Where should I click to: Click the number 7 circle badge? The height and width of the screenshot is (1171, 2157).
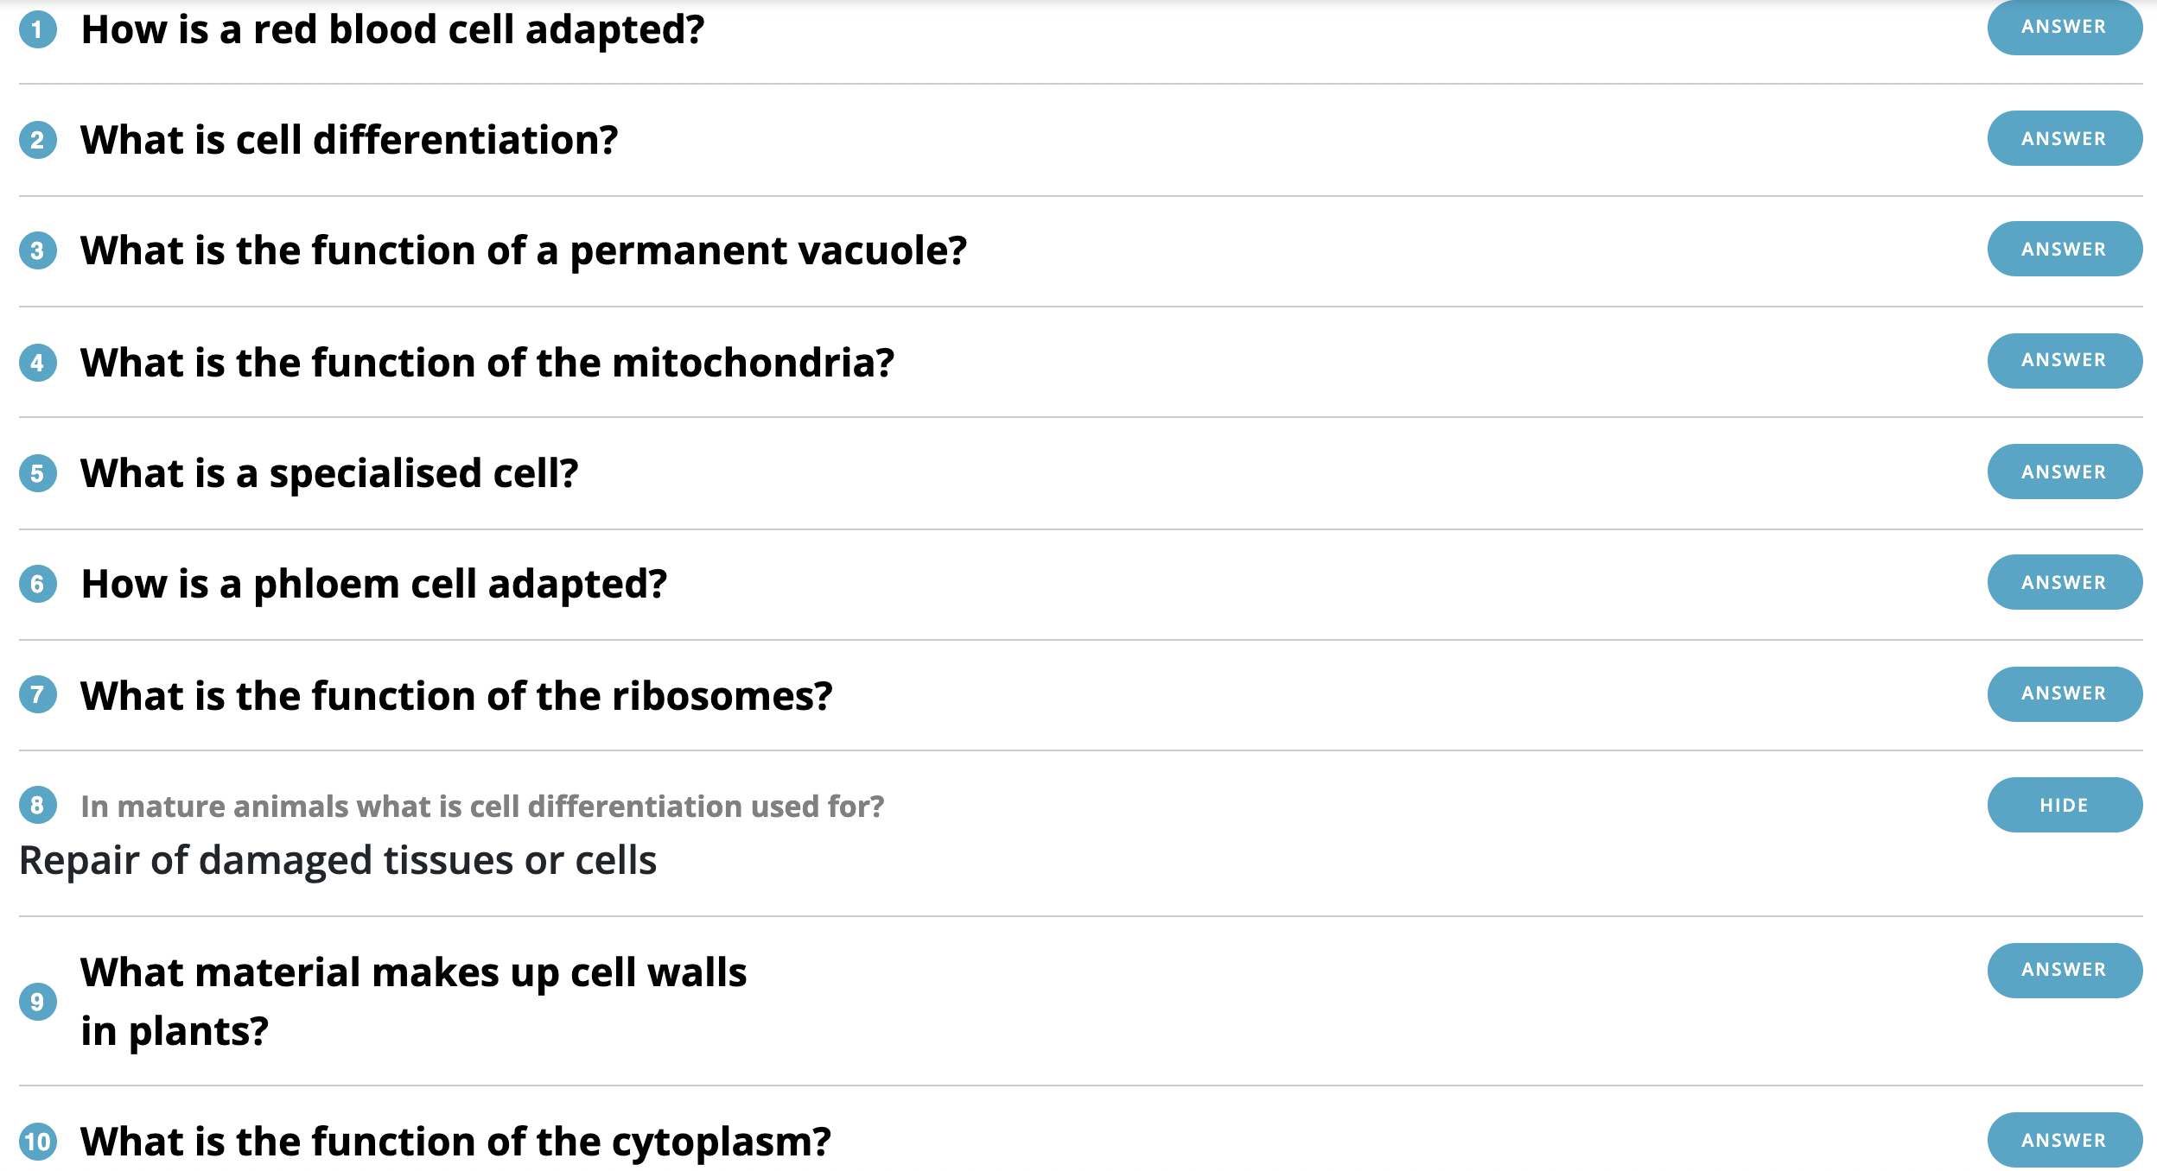[38, 695]
